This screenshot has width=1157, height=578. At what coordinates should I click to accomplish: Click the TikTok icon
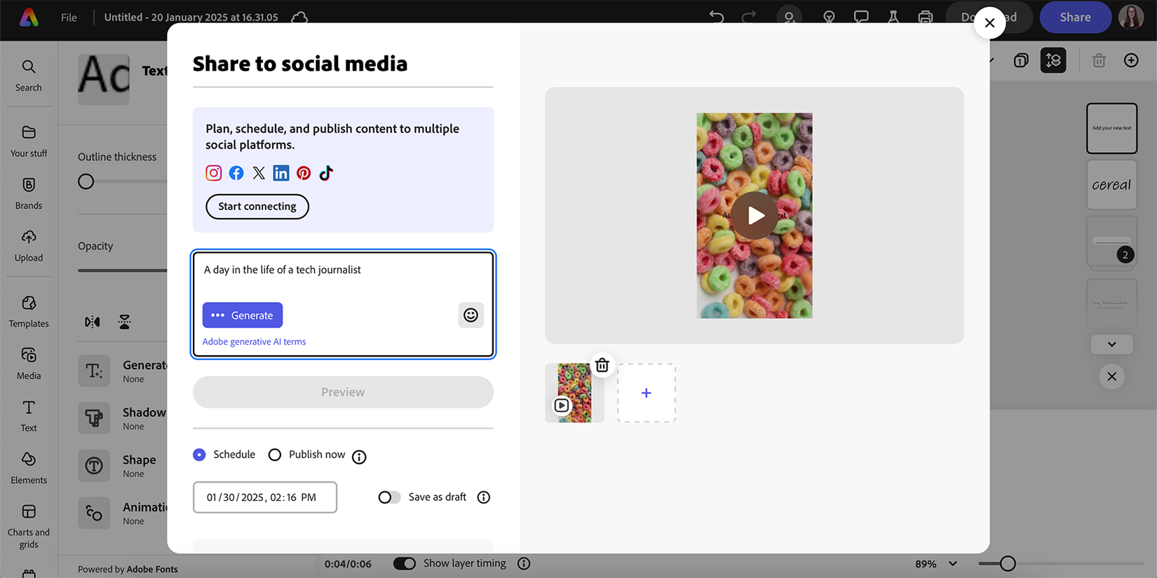[x=326, y=173]
